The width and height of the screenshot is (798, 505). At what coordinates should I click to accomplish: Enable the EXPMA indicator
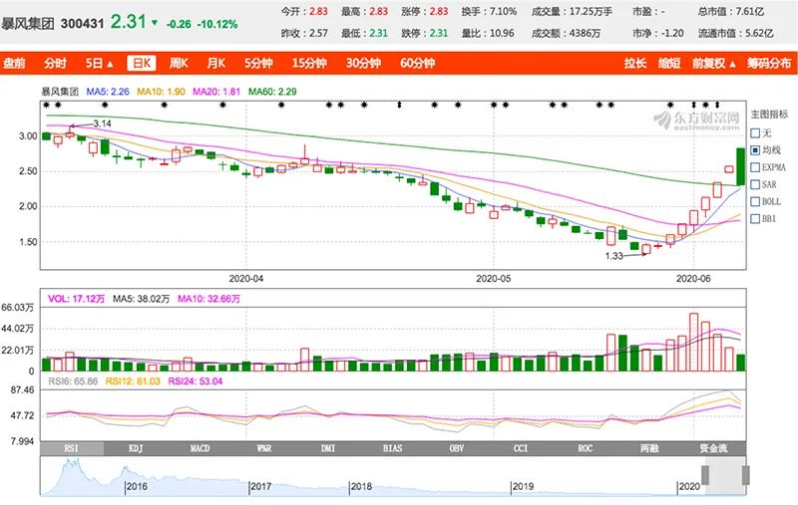tap(755, 167)
